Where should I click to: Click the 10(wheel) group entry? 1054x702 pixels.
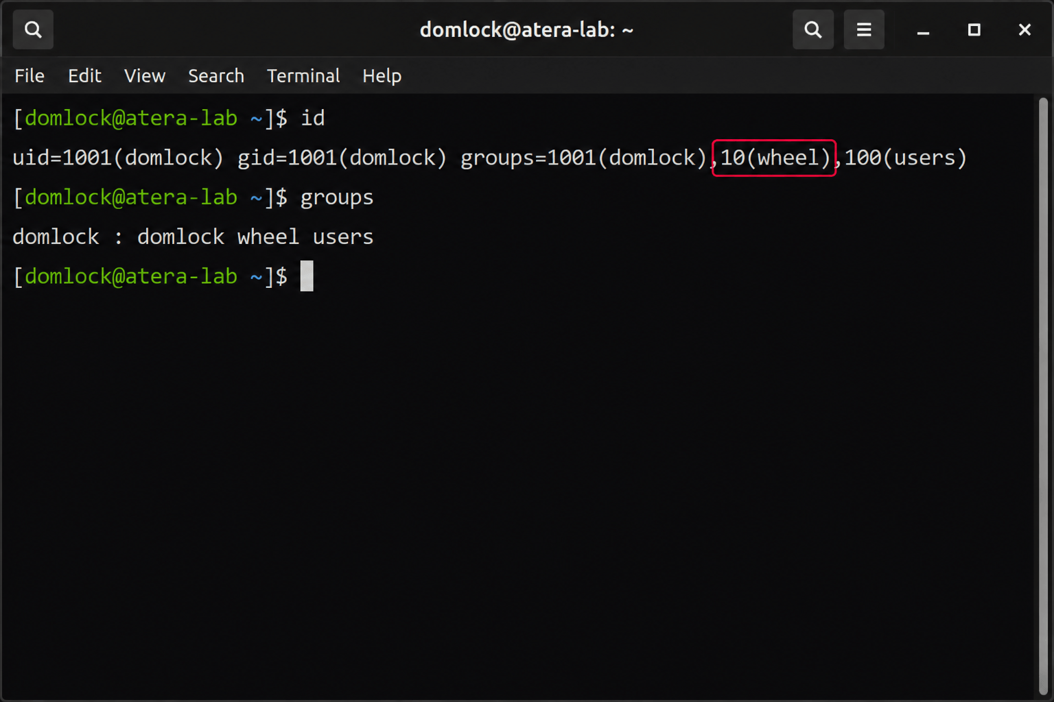click(775, 158)
